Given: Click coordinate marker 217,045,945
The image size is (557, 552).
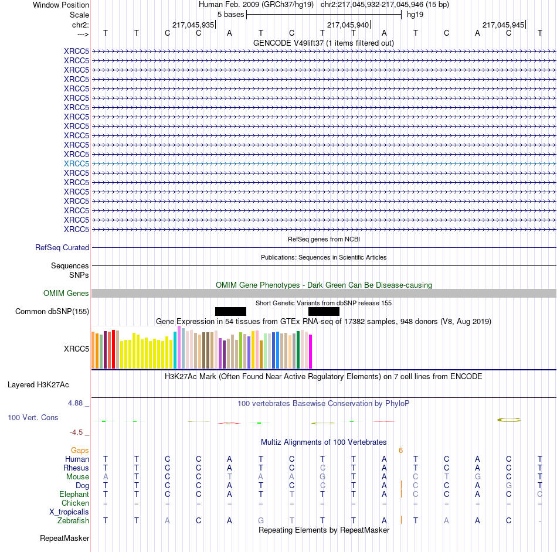Looking at the screenshot, I should (504, 25).
